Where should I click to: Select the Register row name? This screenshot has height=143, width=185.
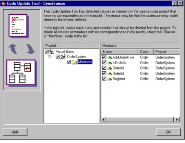[x=119, y=79]
